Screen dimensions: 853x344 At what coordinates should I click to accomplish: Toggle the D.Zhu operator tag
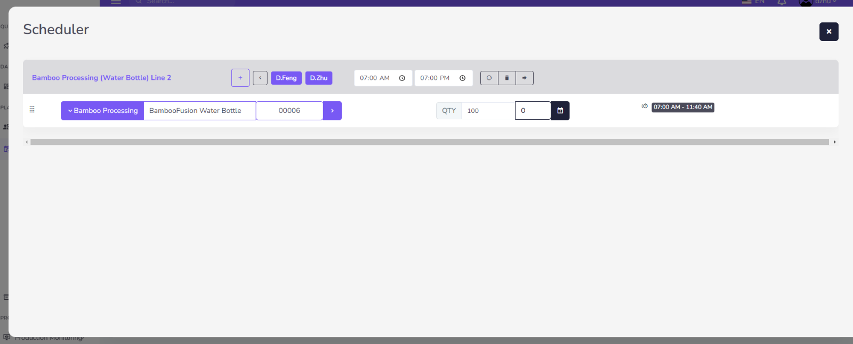[x=319, y=78]
